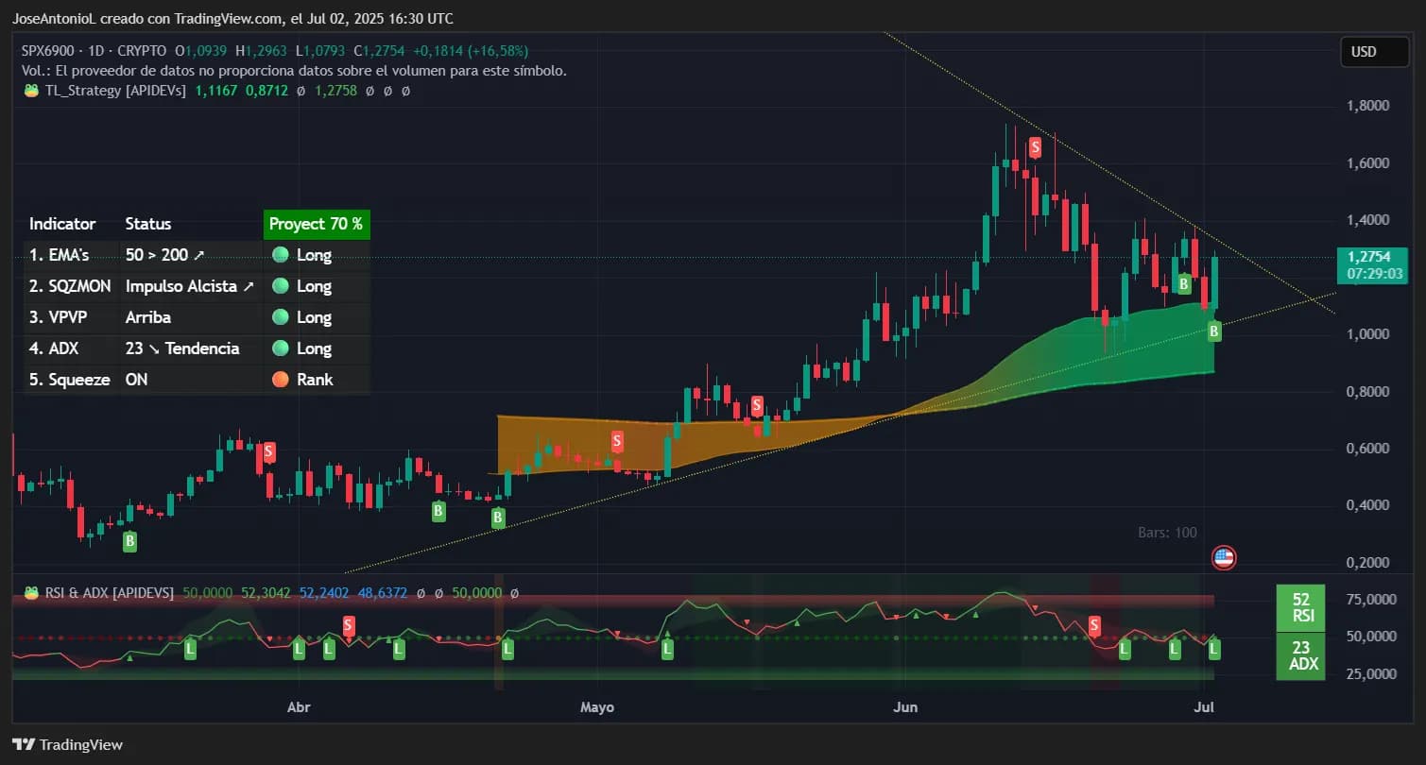Screen dimensions: 1426x765
Task: Click the 'Bars: 100' text
Action: [1167, 533]
